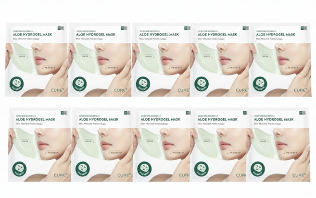Screen dimensions: 316x198
Task: Click green mask icon on top-row third package
Action: (x=143, y=84)
